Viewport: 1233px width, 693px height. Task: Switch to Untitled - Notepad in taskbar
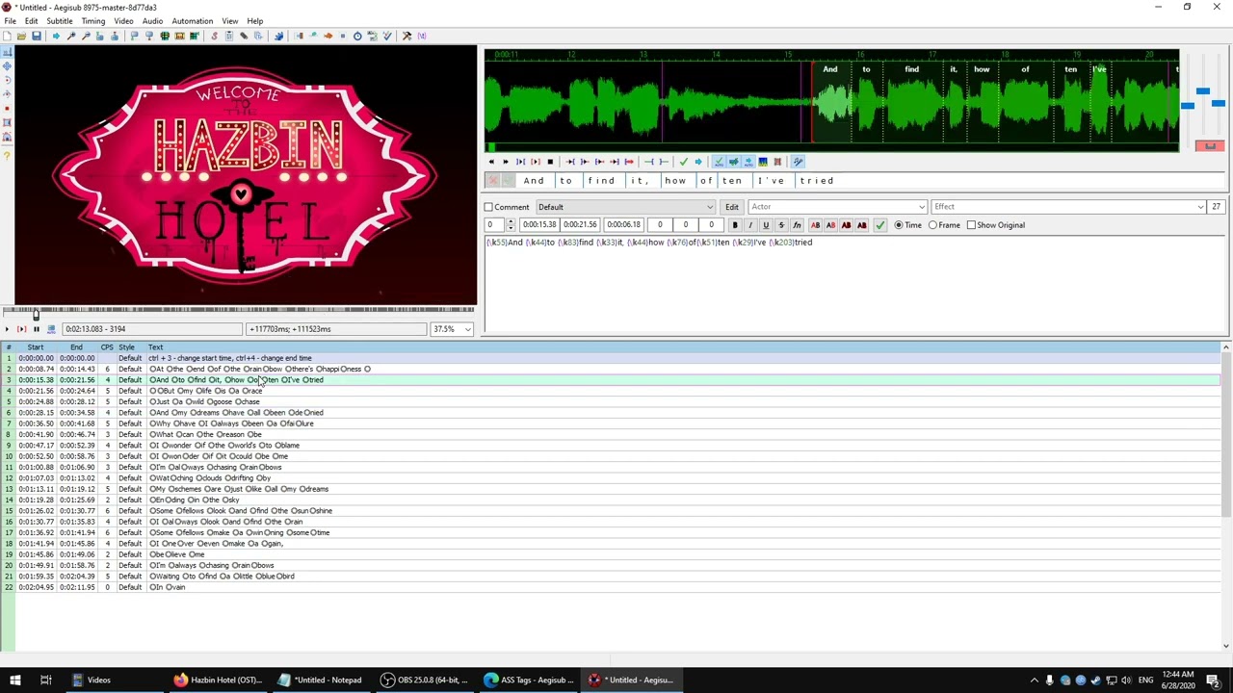pyautogui.click(x=320, y=680)
